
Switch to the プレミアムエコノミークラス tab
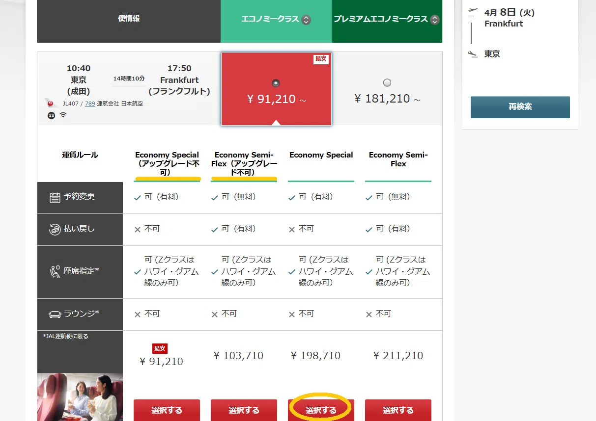pyautogui.click(x=387, y=21)
